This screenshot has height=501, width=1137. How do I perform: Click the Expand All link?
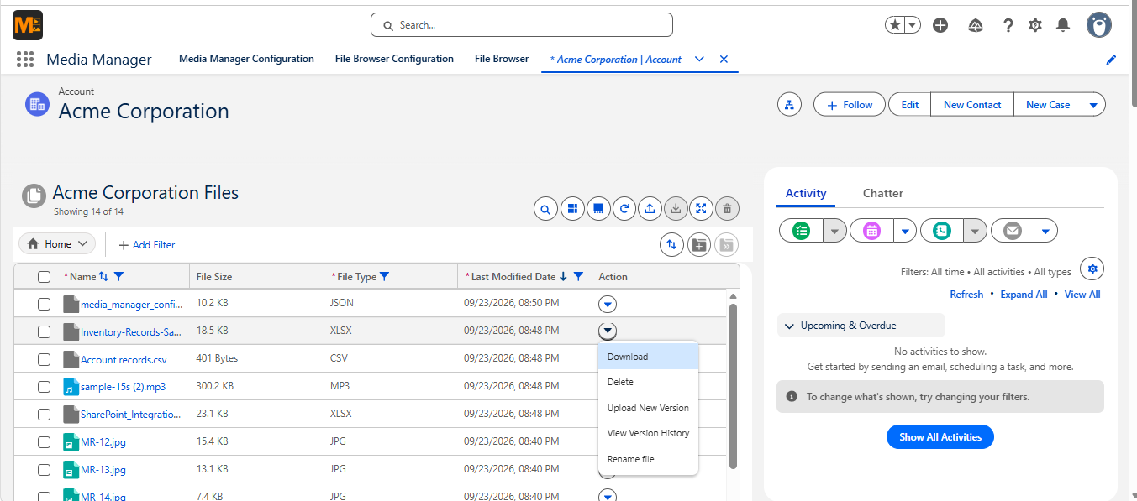(1024, 295)
